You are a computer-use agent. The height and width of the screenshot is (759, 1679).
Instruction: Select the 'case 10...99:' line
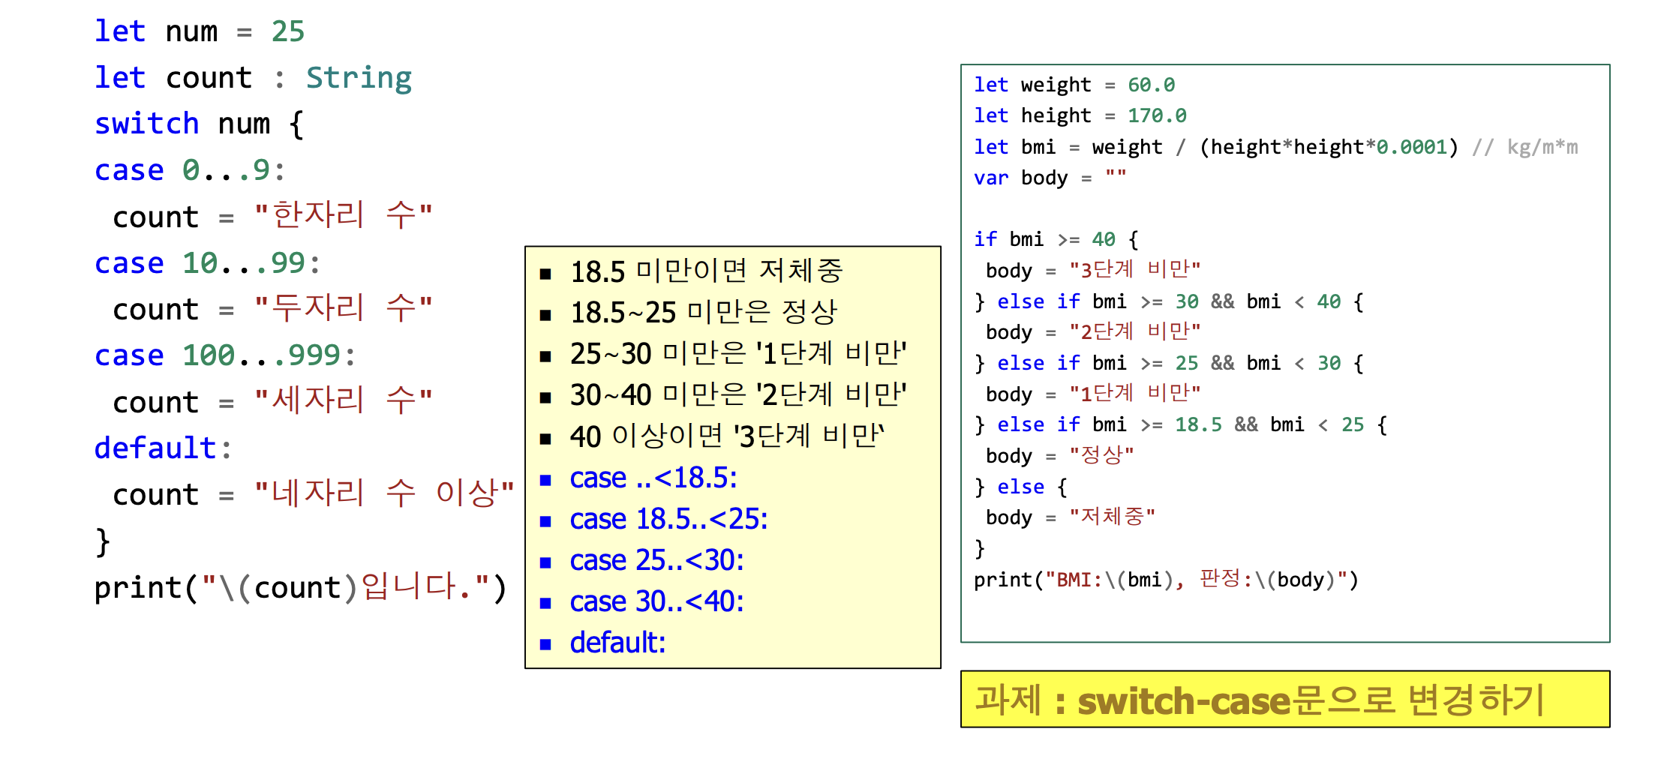coord(208,263)
